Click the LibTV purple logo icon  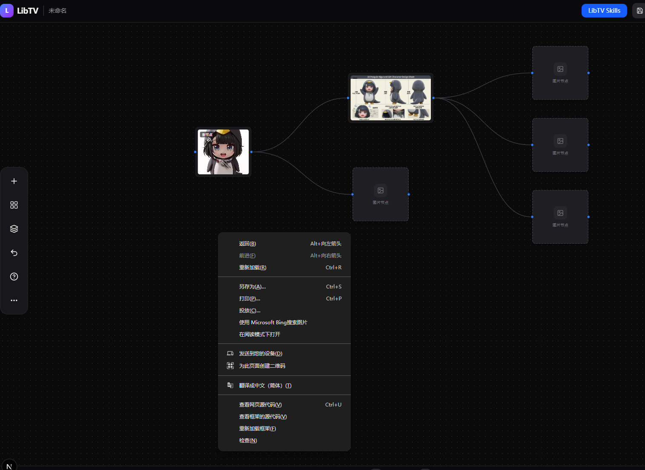pos(7,11)
